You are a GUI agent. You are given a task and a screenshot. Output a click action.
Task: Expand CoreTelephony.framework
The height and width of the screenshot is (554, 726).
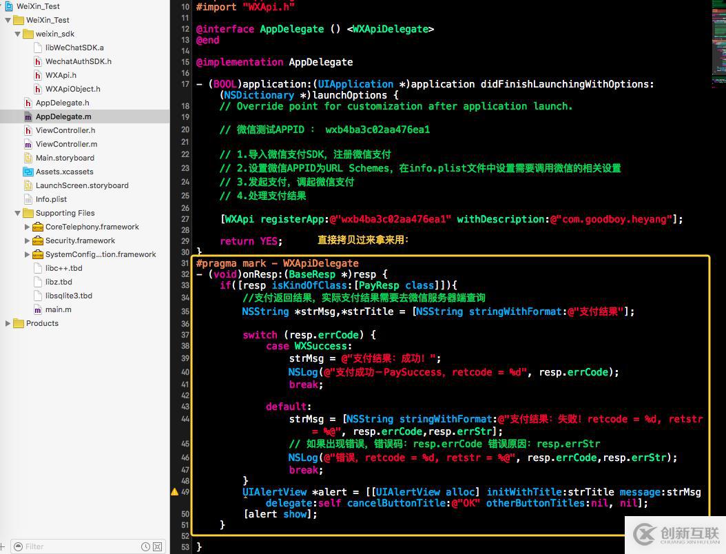click(27, 227)
